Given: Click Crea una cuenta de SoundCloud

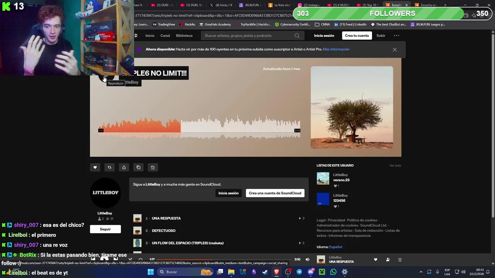Looking at the screenshot, I should pos(275,193).
